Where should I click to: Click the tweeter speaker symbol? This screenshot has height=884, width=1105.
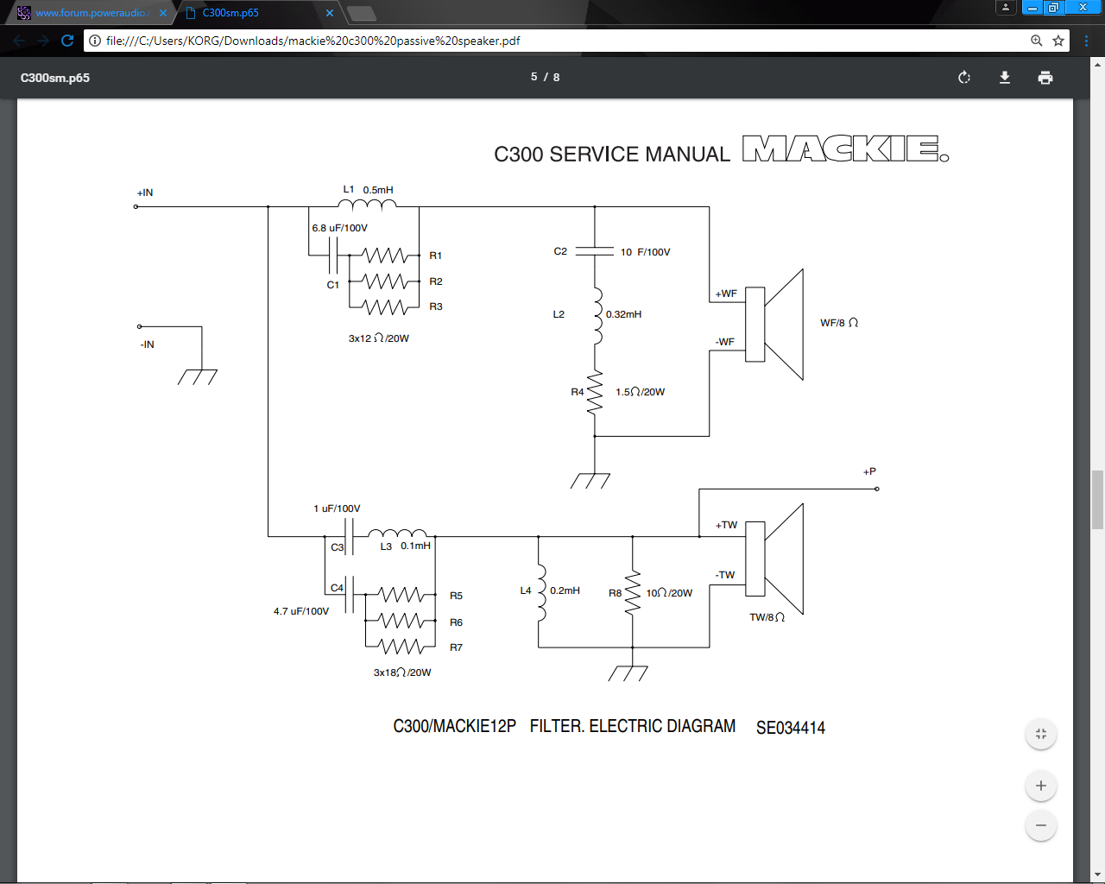[x=774, y=559]
